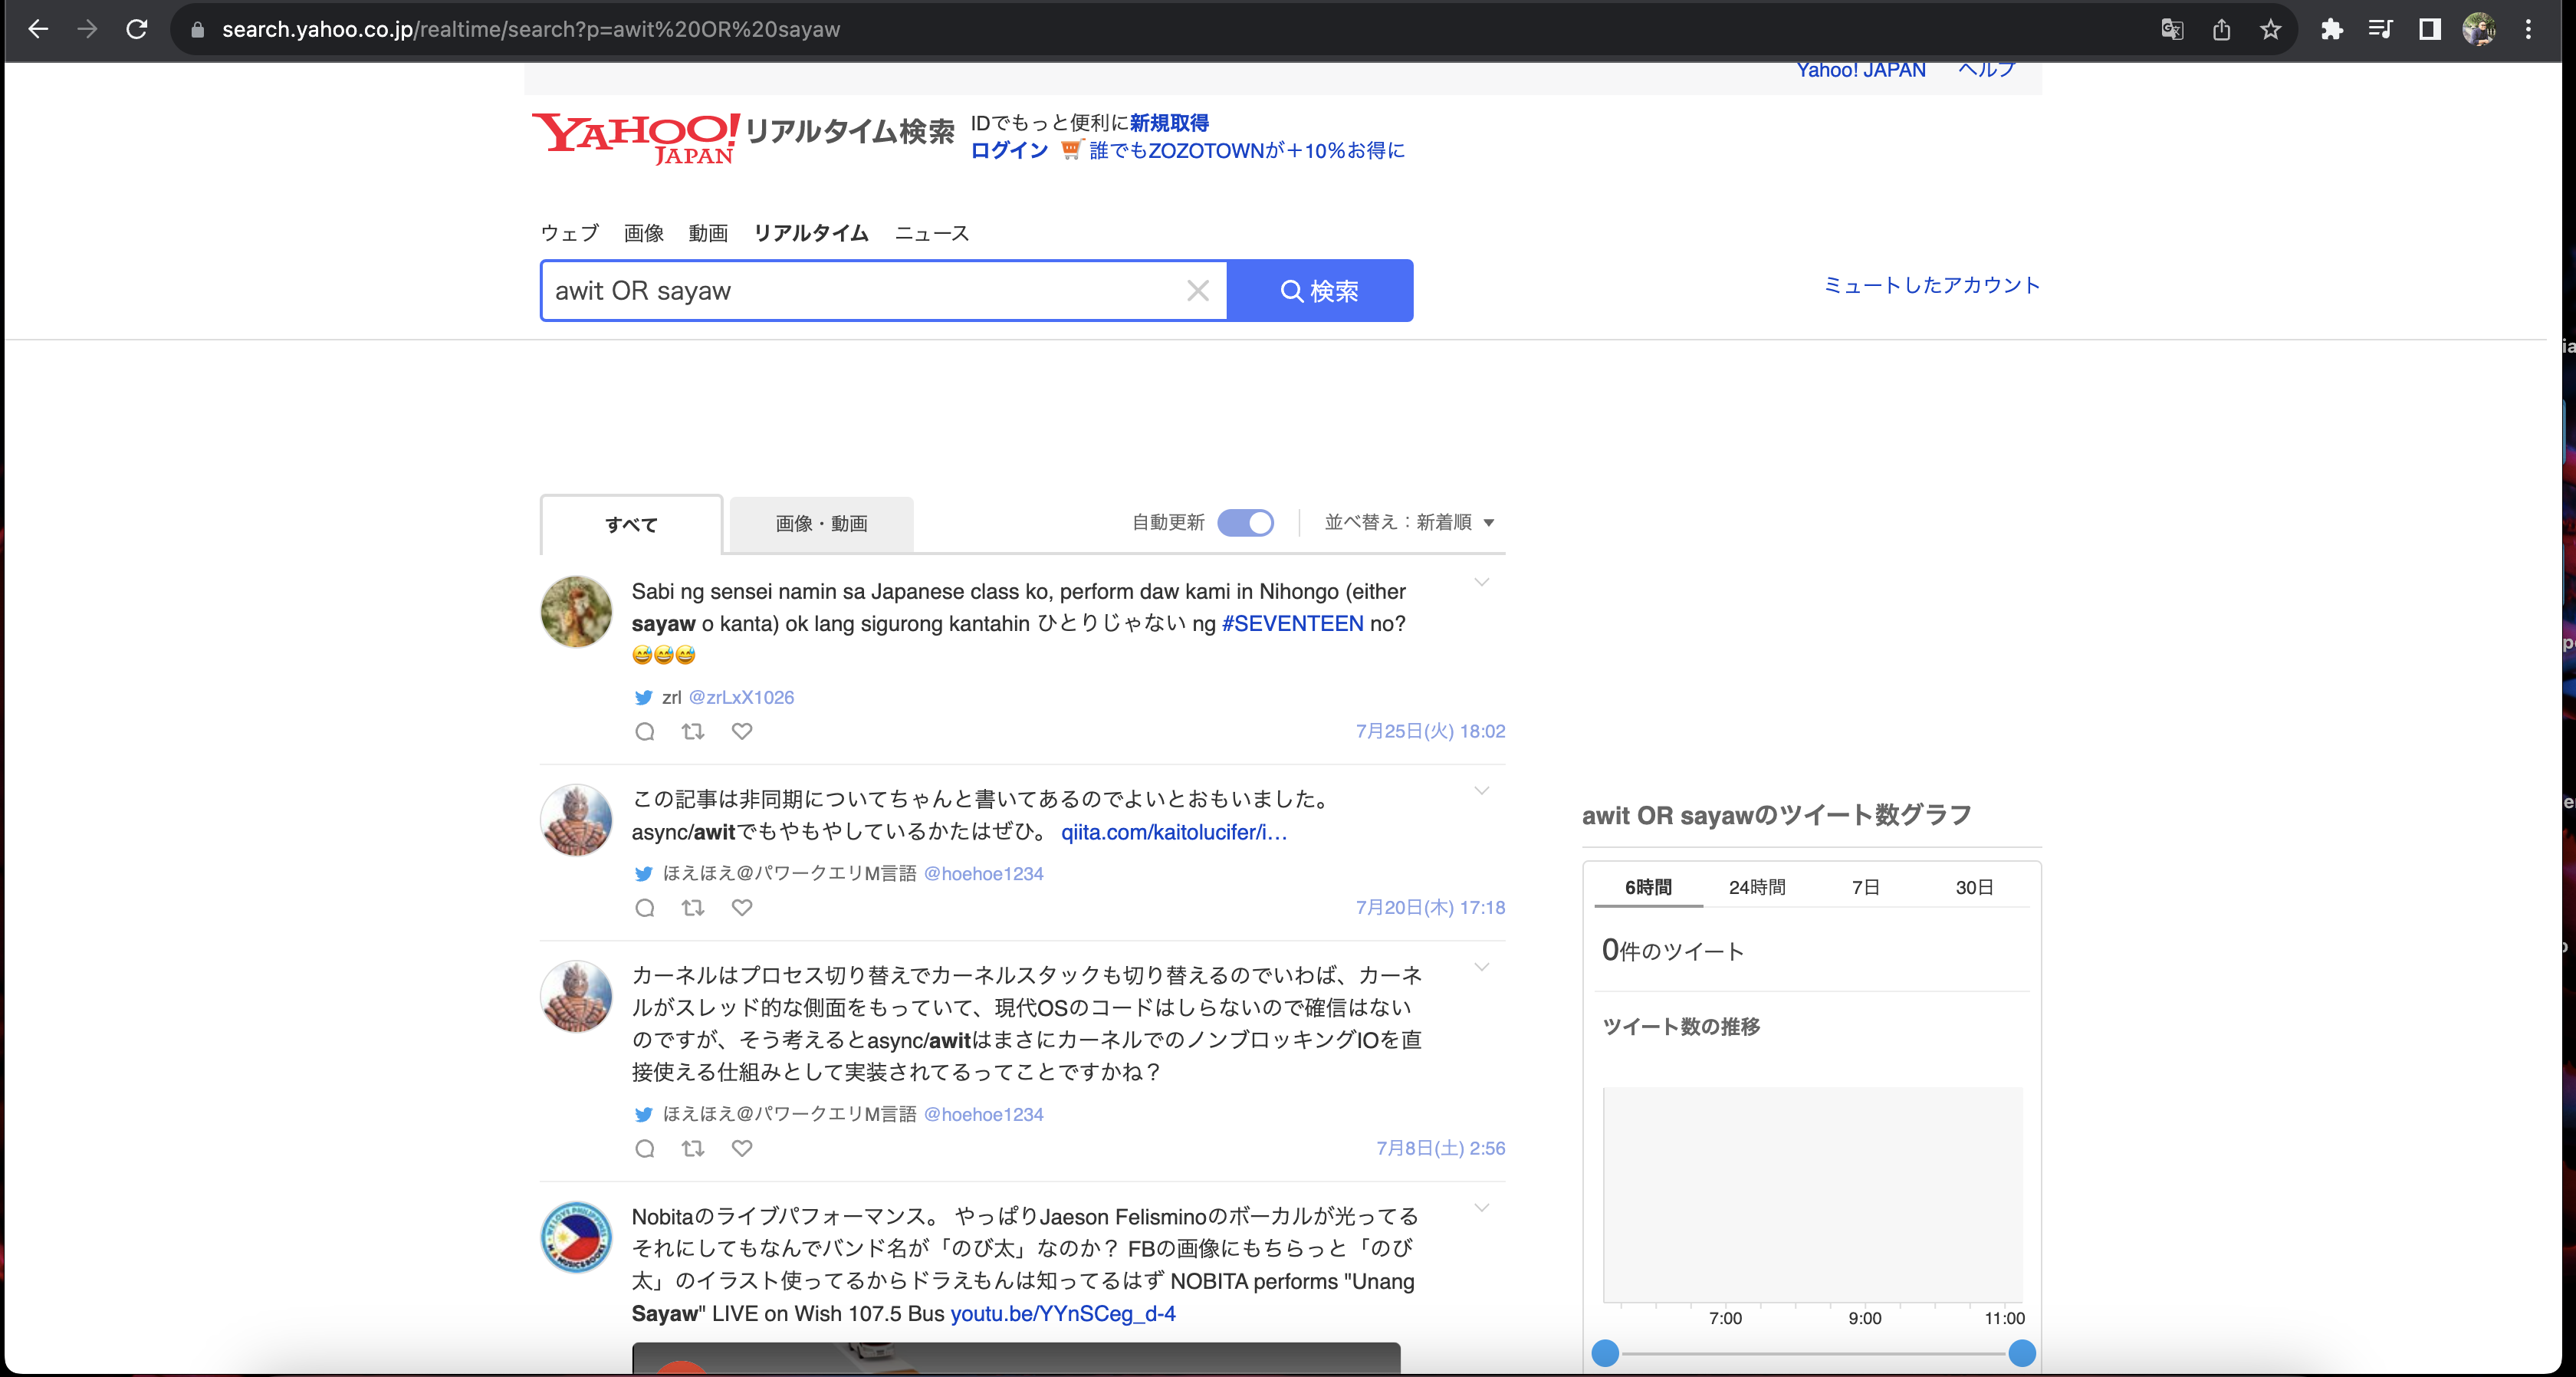Open Google Translate from the address bar
2576x1377 pixels.
(x=2172, y=29)
